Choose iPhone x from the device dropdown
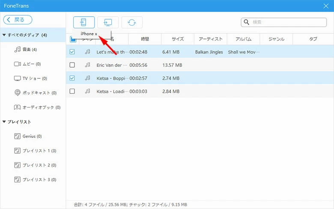334x209 pixels. pyautogui.click(x=89, y=34)
